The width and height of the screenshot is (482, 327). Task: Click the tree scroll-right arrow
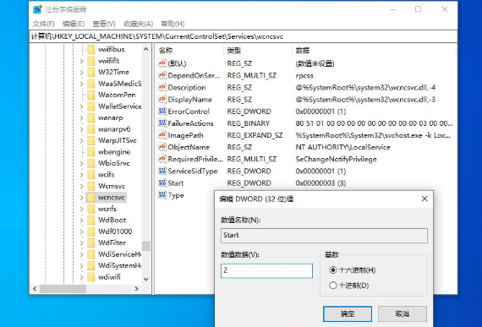point(136,289)
